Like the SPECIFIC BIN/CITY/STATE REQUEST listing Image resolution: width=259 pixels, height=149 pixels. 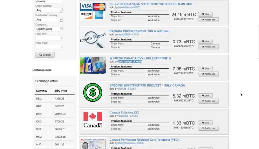(x=206, y=96)
